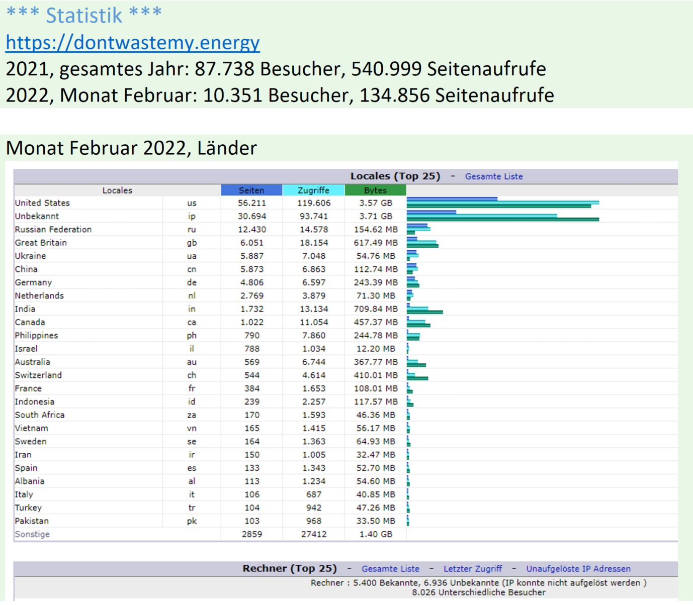Open Unaufgelöste IP Adressen link
Viewport: 693px width, 605px height.
point(578,569)
